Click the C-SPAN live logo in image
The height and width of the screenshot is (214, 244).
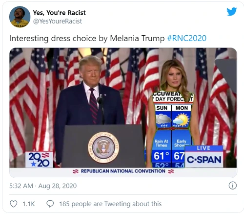(x=204, y=156)
